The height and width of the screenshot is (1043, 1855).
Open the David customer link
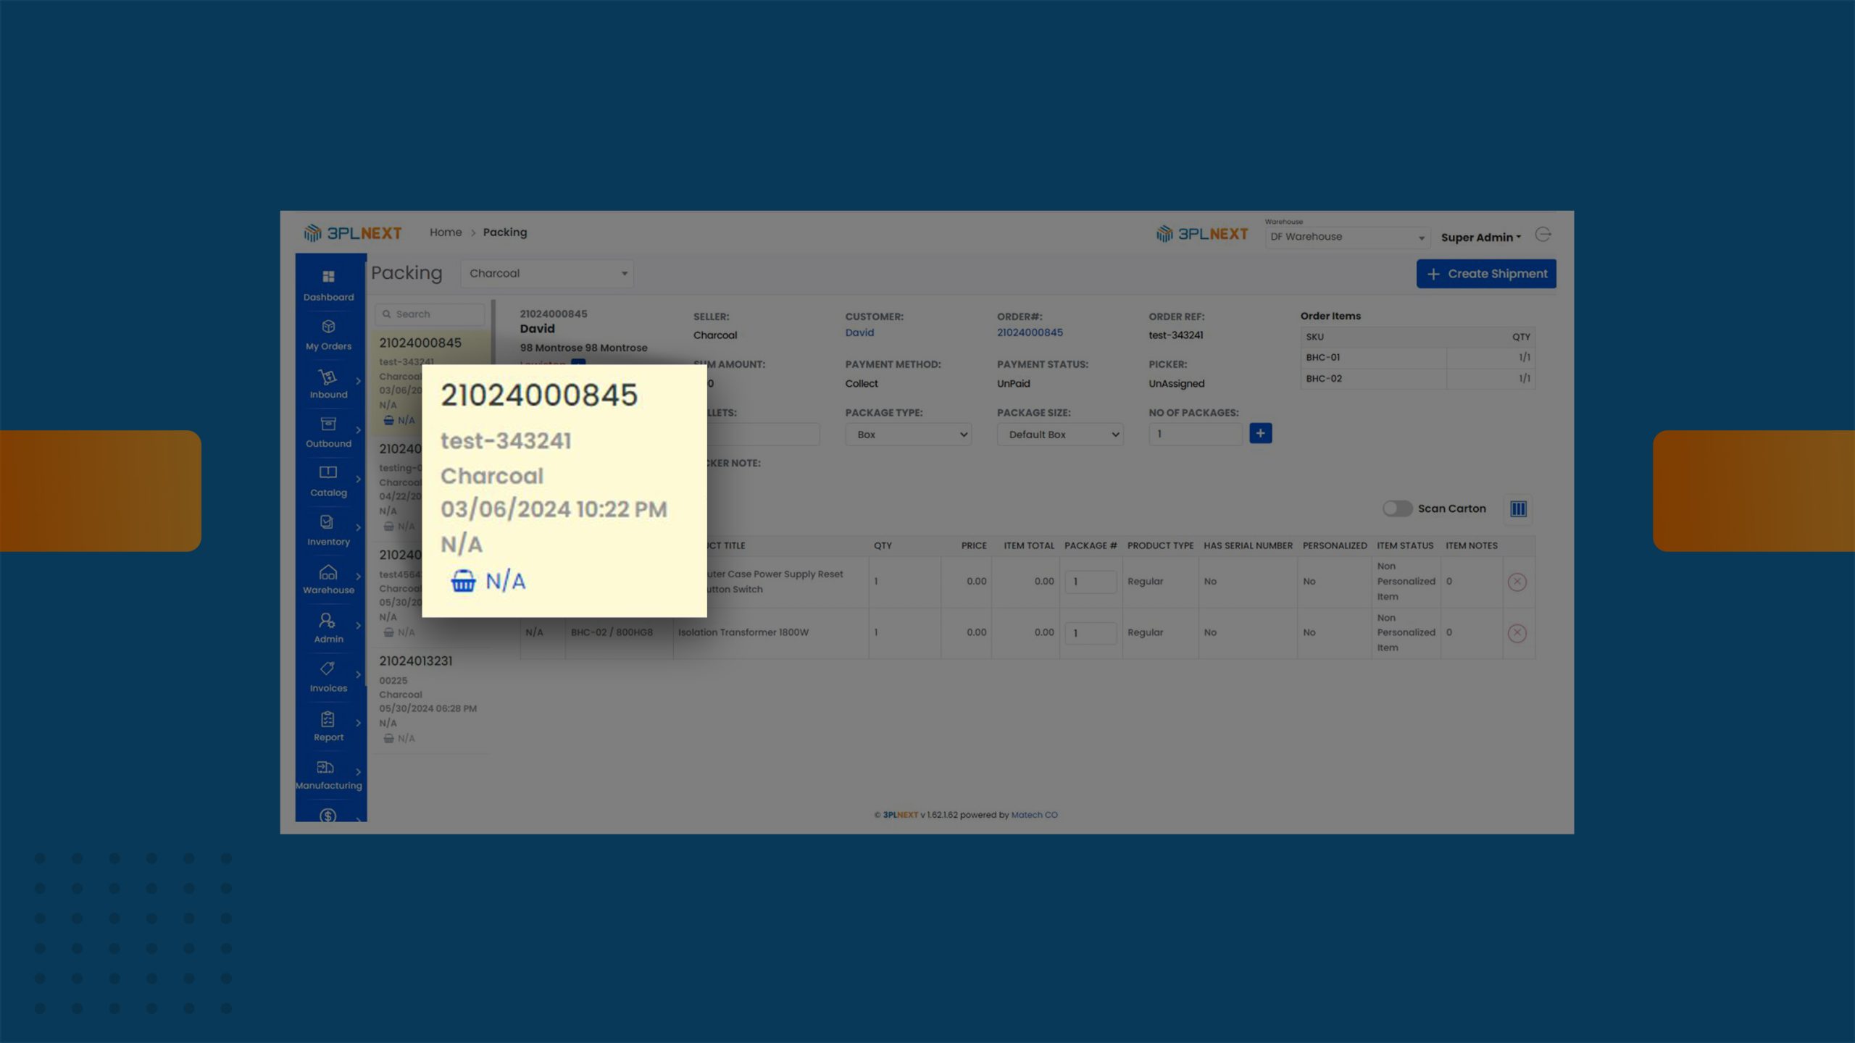pos(859,332)
